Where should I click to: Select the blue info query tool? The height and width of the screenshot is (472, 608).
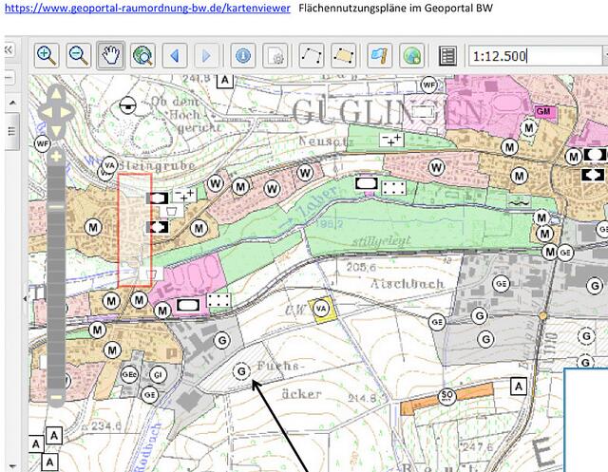(243, 55)
